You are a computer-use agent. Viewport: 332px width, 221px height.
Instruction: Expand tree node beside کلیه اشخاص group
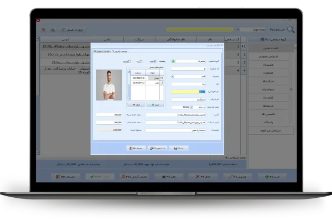pos(295,48)
